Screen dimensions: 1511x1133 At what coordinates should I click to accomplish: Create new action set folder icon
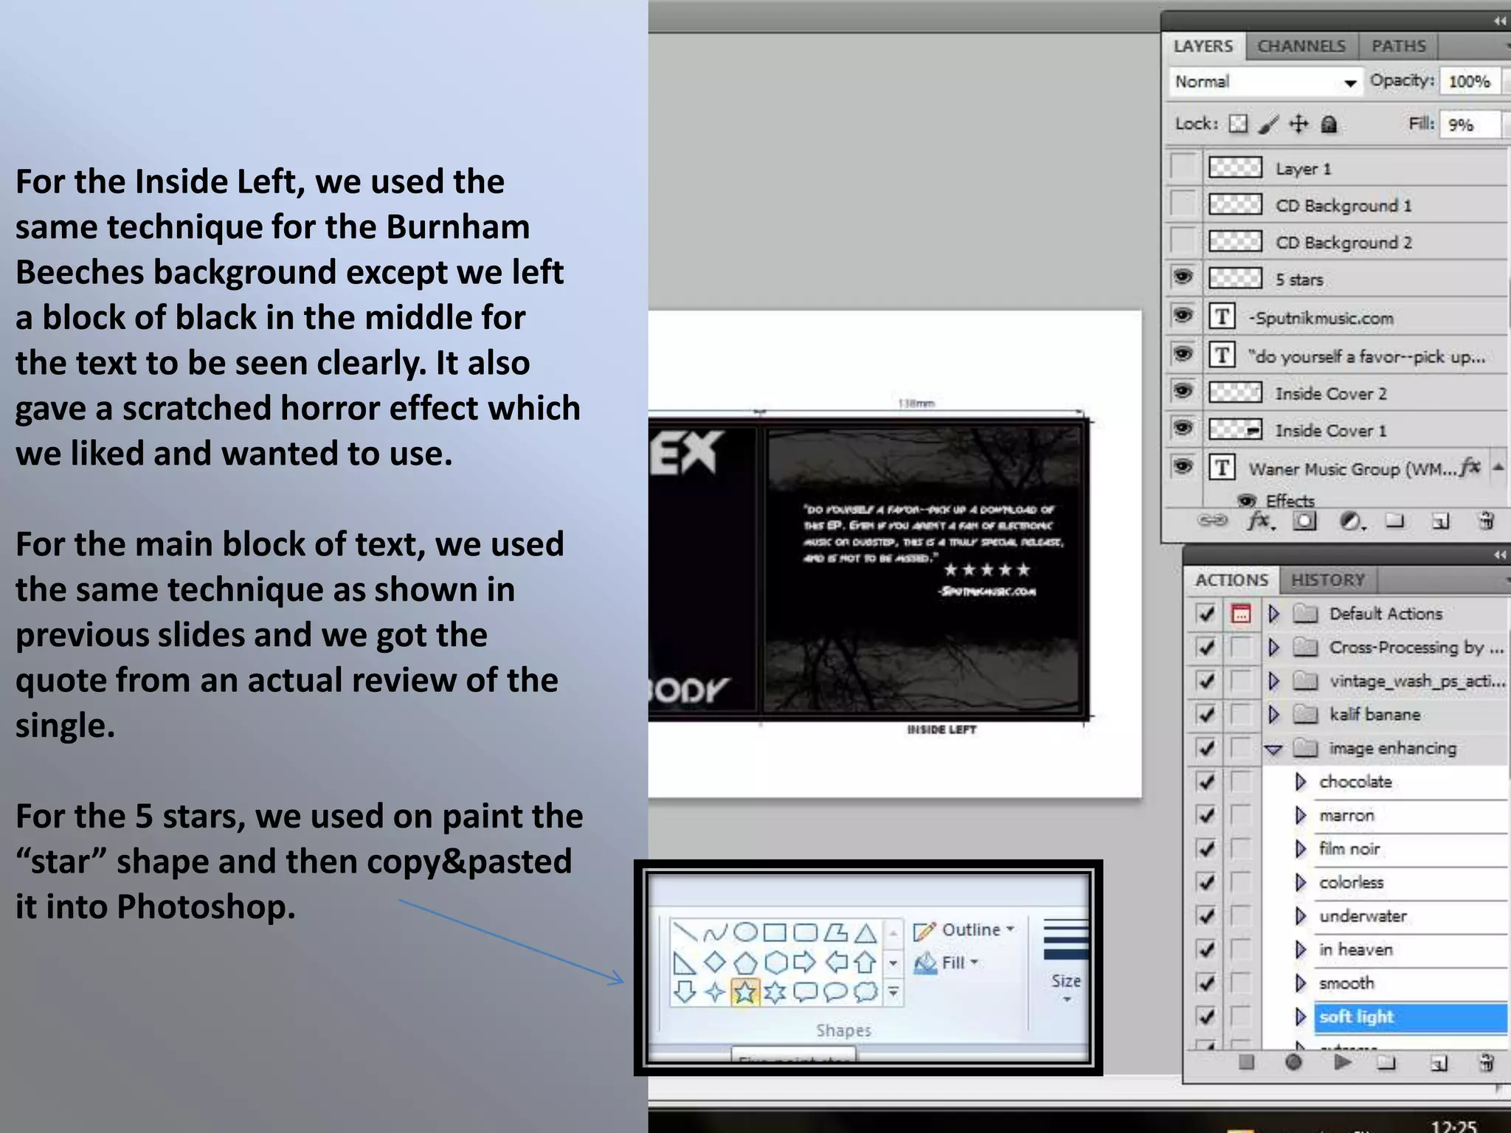click(x=1387, y=1063)
